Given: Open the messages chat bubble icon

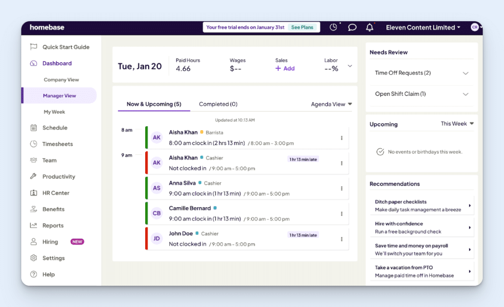Looking at the screenshot, I should [352, 28].
